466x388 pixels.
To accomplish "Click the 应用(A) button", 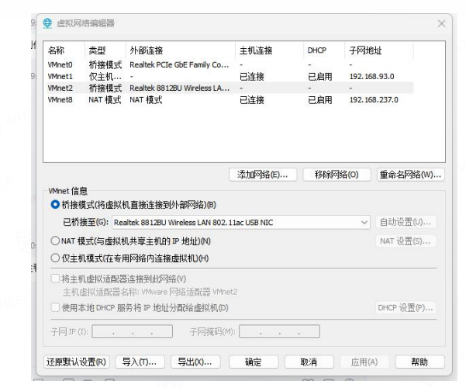I will (x=364, y=362).
